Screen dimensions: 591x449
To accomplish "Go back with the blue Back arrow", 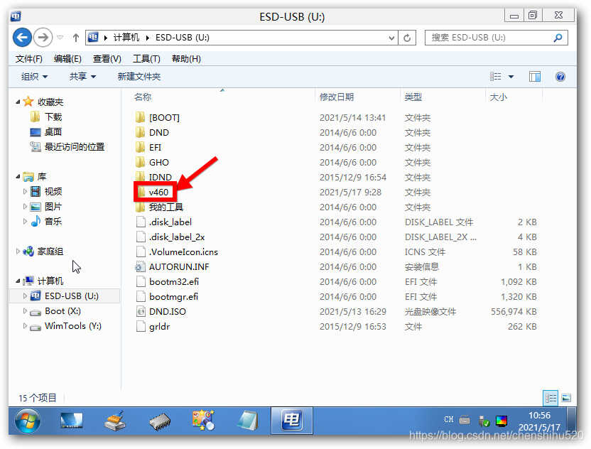I will (22, 38).
